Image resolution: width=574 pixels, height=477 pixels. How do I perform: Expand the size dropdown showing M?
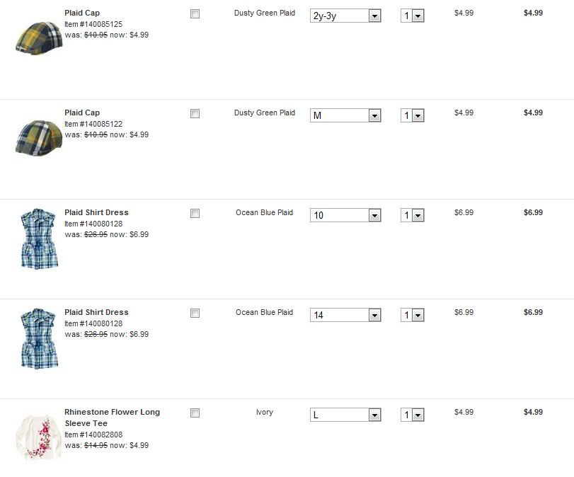pos(345,115)
